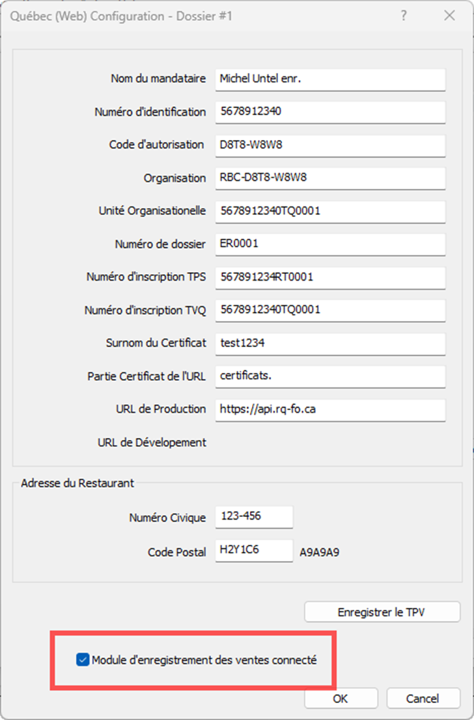Screen dimensions: 474x720
Task: Click the Numéro de dossier field
Action: (x=330, y=244)
